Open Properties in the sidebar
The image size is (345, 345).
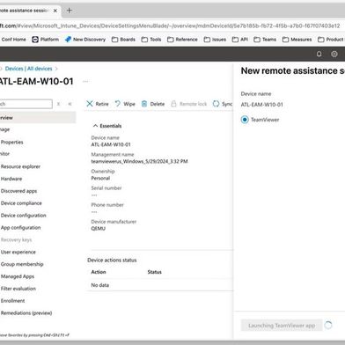pos(12,143)
